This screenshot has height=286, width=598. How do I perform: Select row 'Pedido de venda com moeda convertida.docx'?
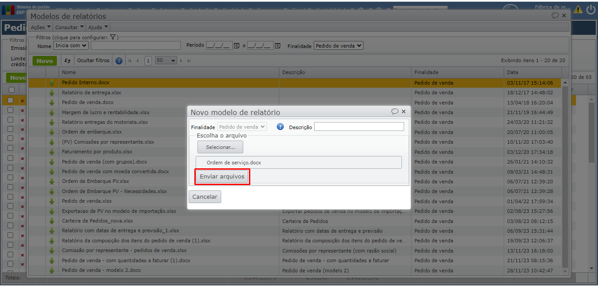[295, 171]
